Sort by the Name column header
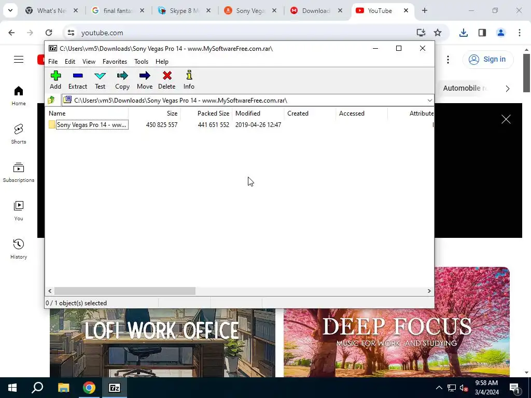The image size is (531, 398). tap(87, 113)
